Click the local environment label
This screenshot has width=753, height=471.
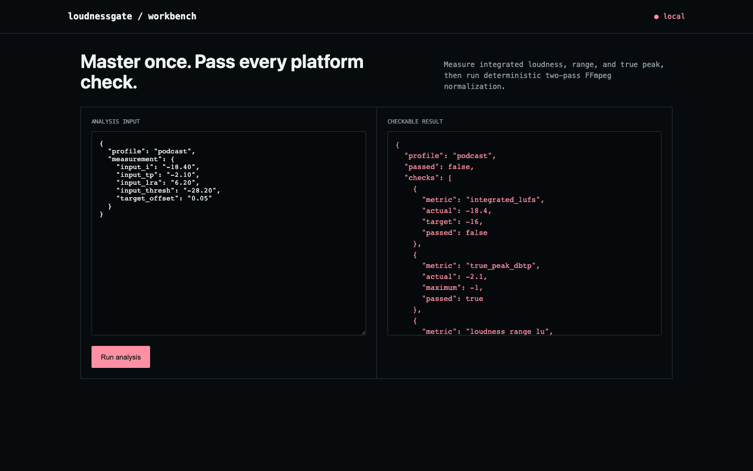(x=674, y=16)
